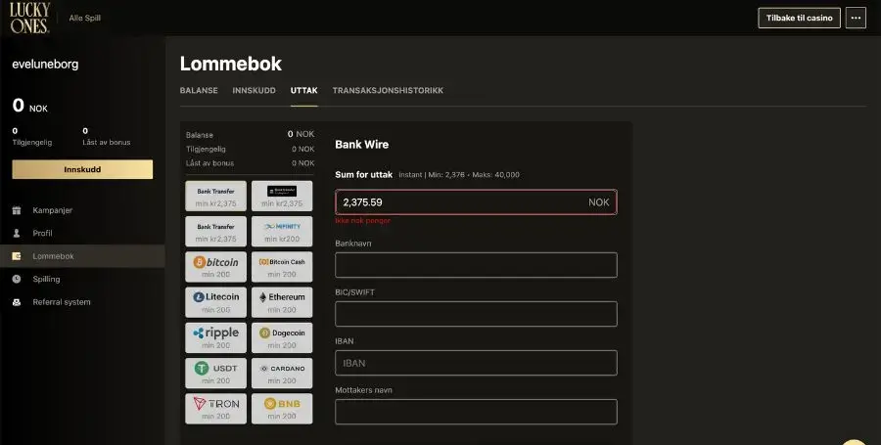The height and width of the screenshot is (445, 881).
Task: Select the BNB payment tile
Action: (x=282, y=409)
